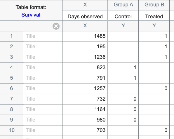Click the cell containing 732
The height and width of the screenshot is (139, 174).
click(x=85, y=99)
